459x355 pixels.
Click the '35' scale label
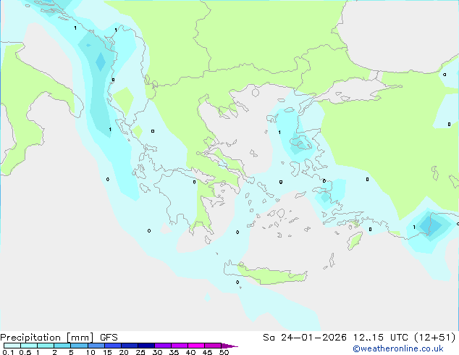[174, 352]
